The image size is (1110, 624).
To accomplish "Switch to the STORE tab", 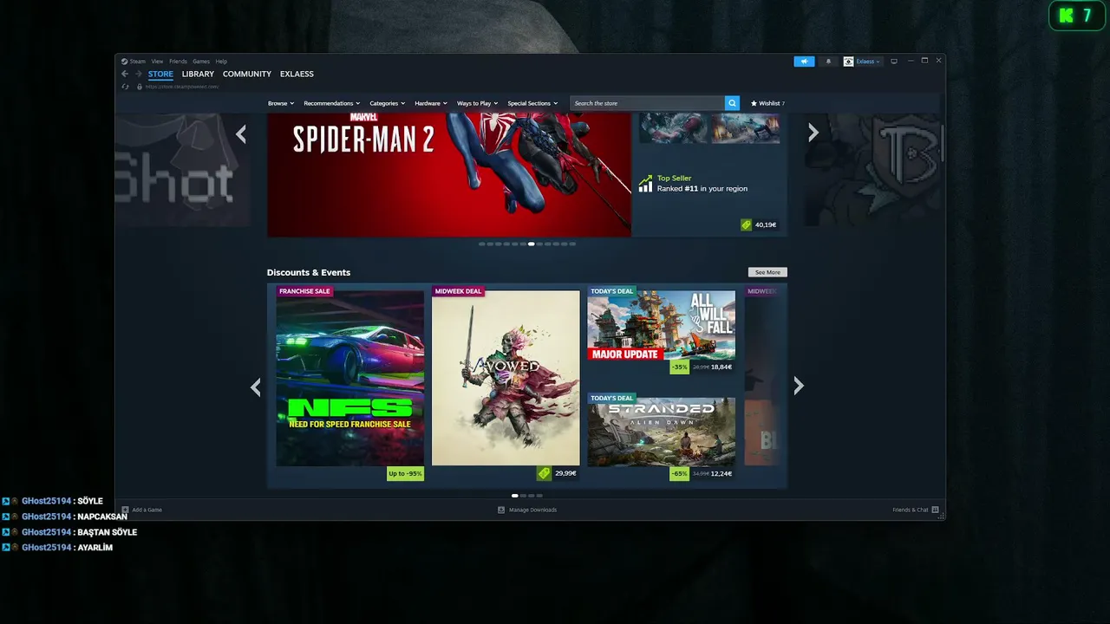I will [x=160, y=75].
